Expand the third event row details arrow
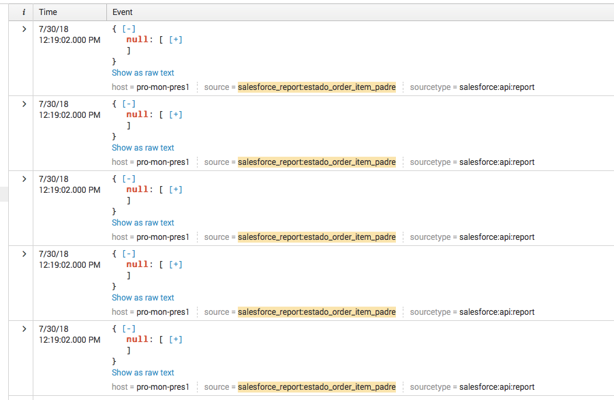Viewport: 614px width, 400px height. [x=25, y=179]
